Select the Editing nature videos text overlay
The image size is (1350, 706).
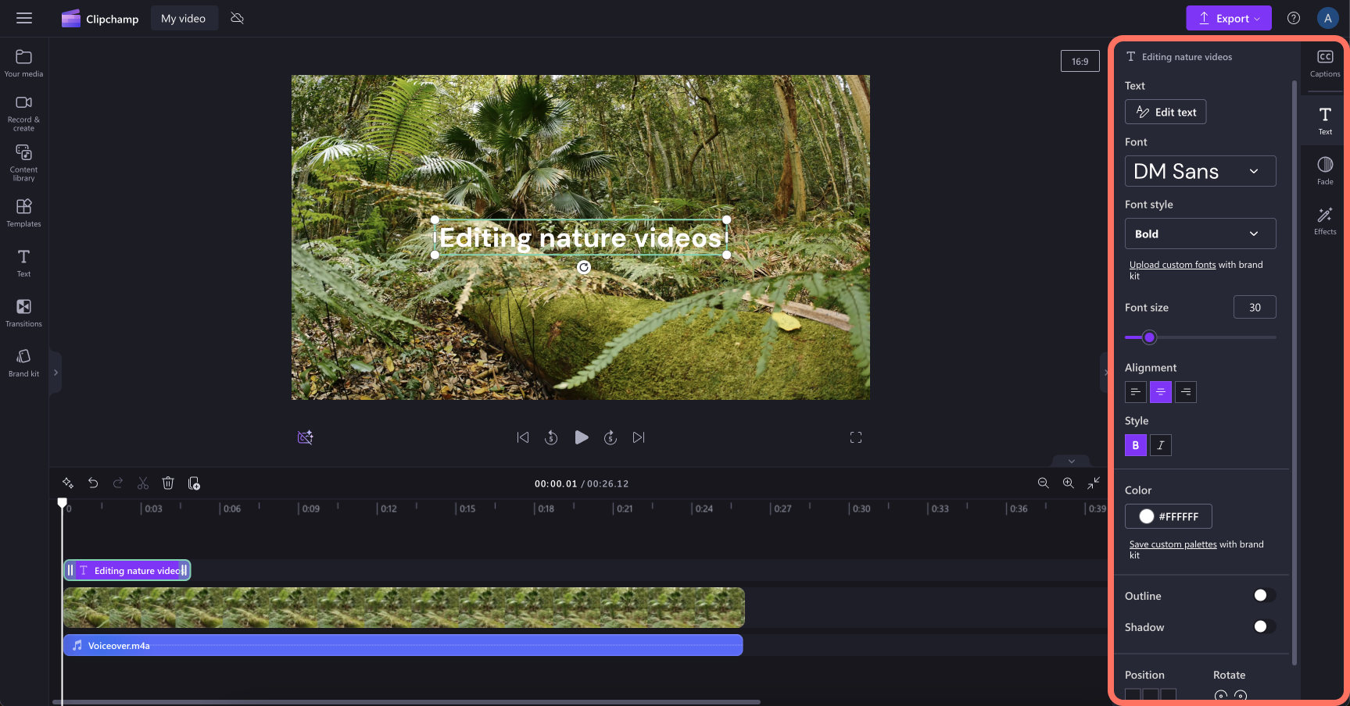(580, 237)
